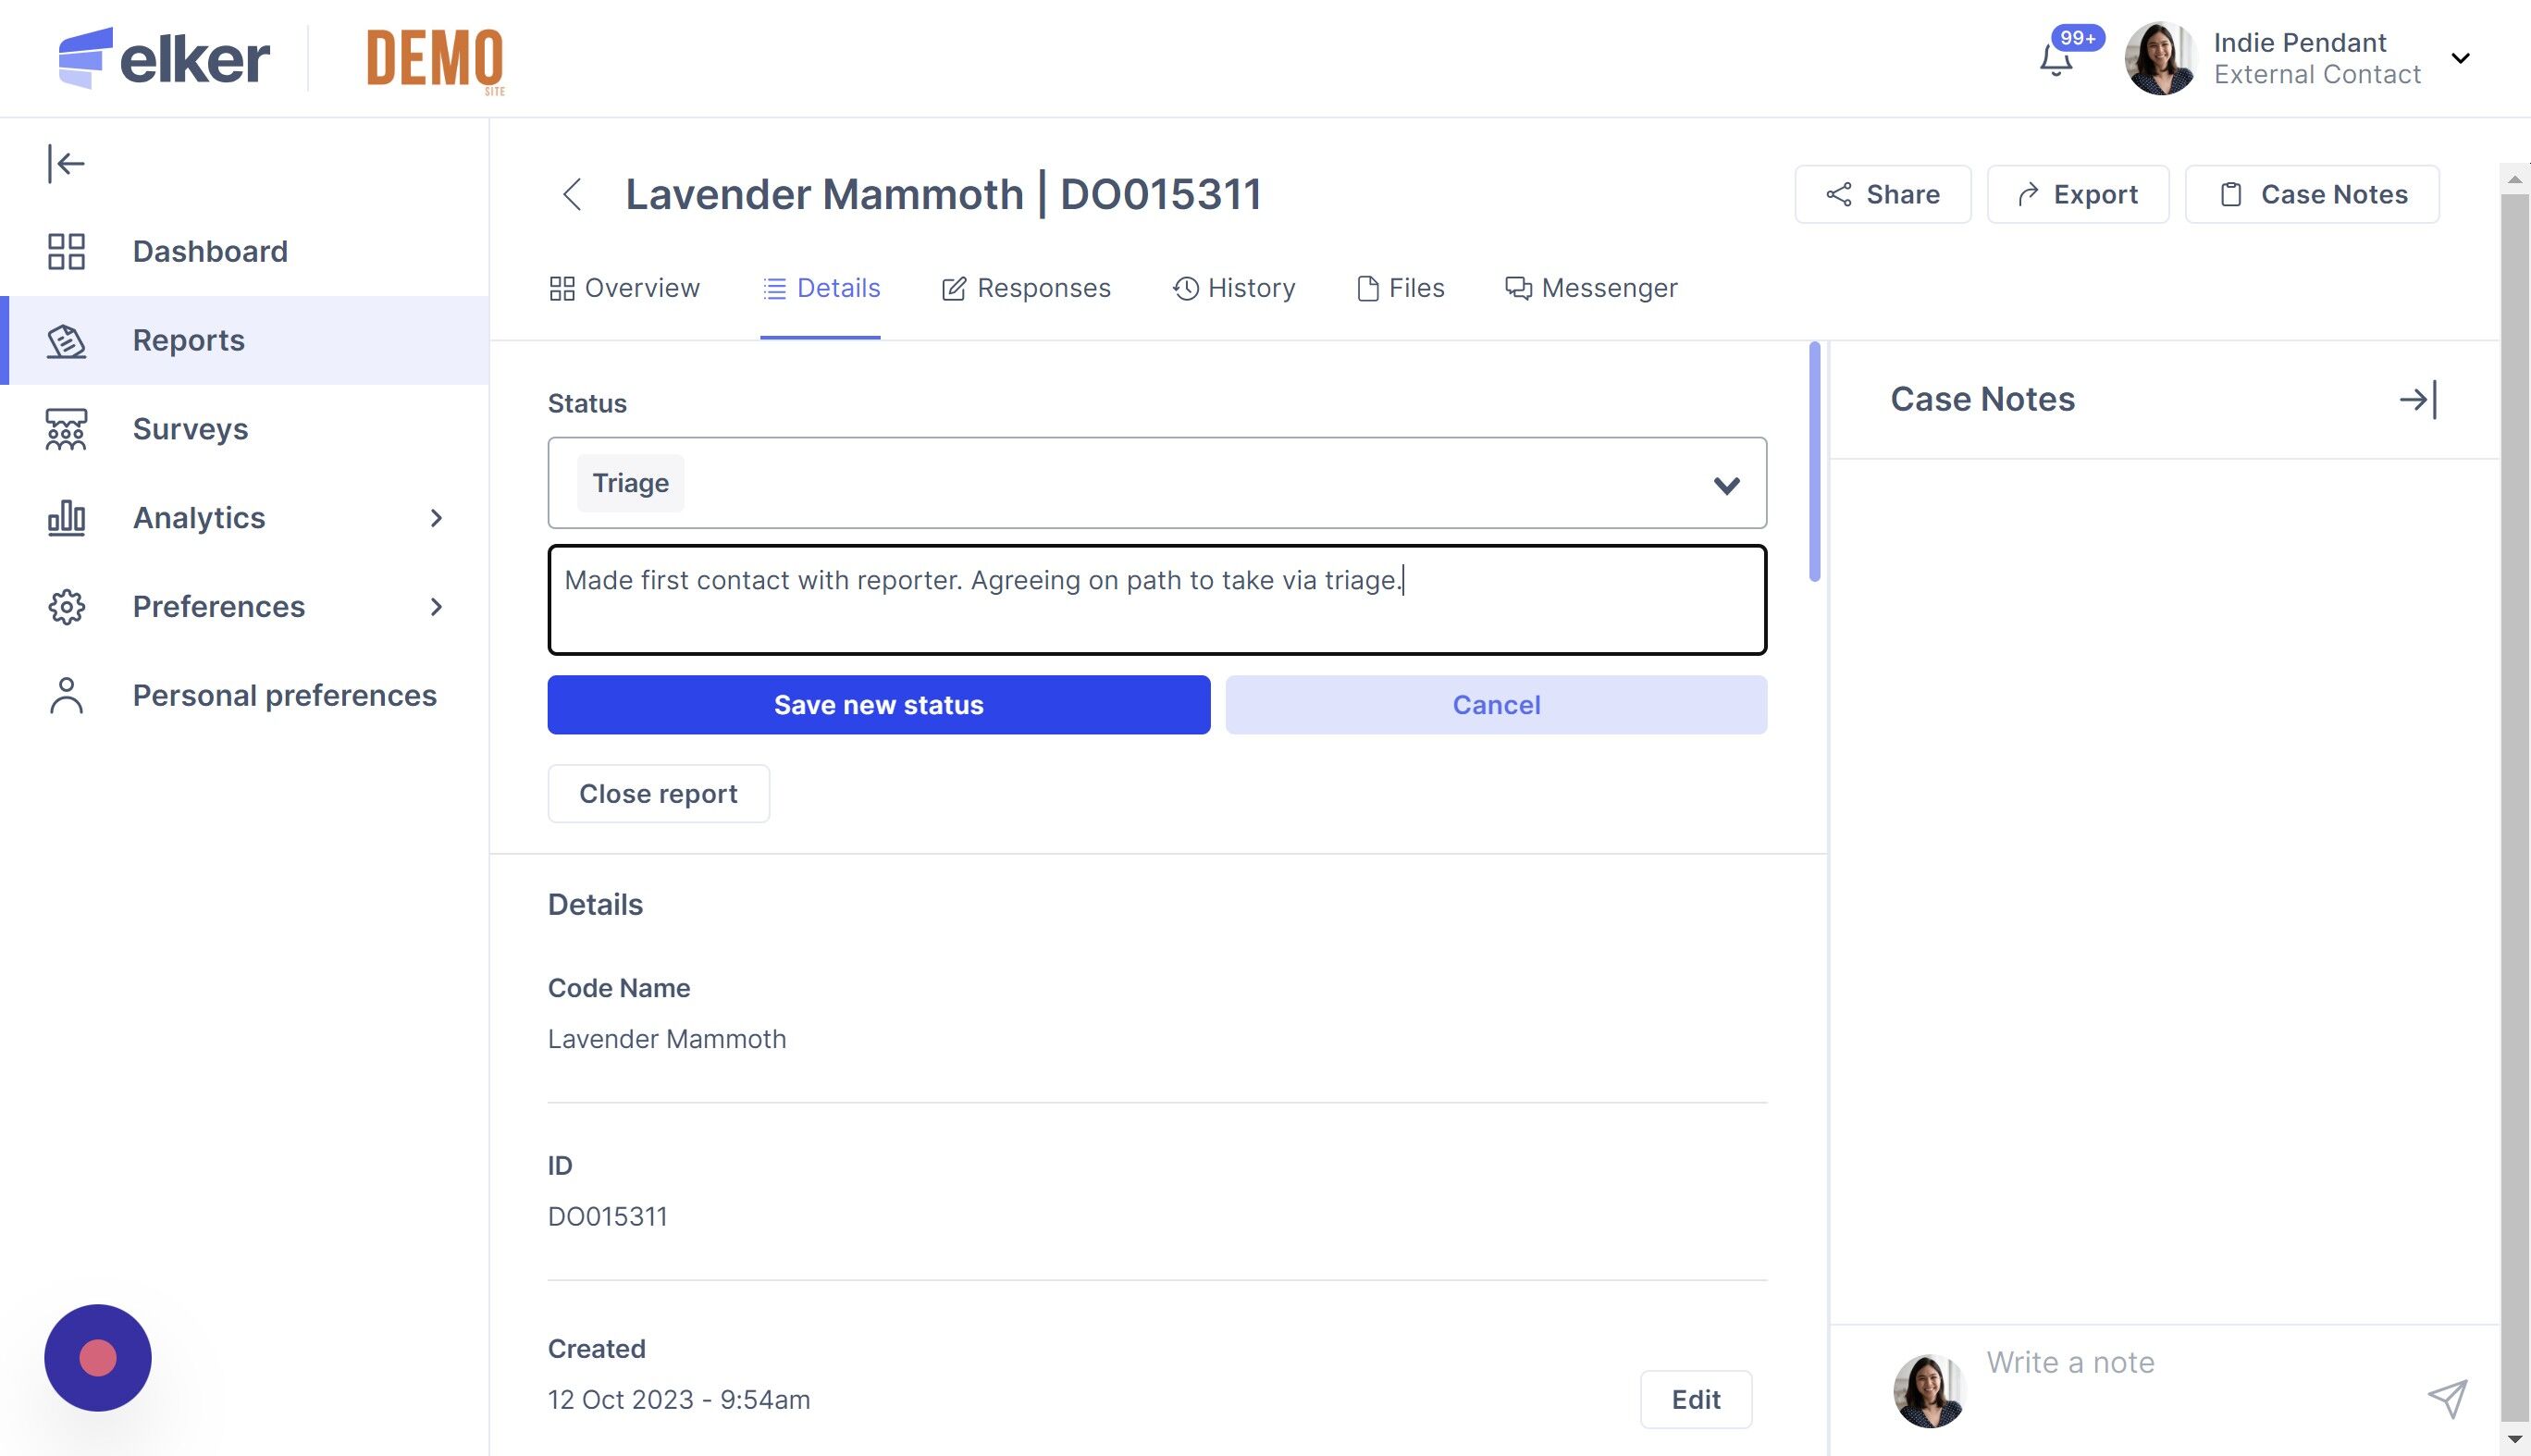Open the notifications bell
The width and height of the screenshot is (2531, 1456).
coord(2056,60)
